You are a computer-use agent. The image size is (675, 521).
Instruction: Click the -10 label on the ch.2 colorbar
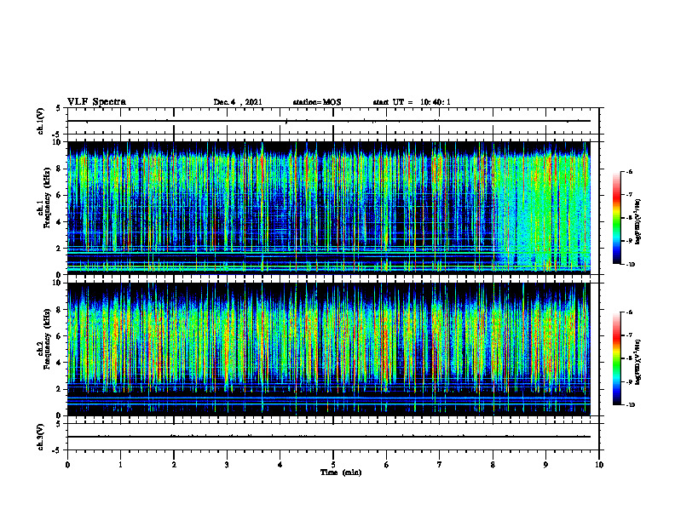click(630, 405)
